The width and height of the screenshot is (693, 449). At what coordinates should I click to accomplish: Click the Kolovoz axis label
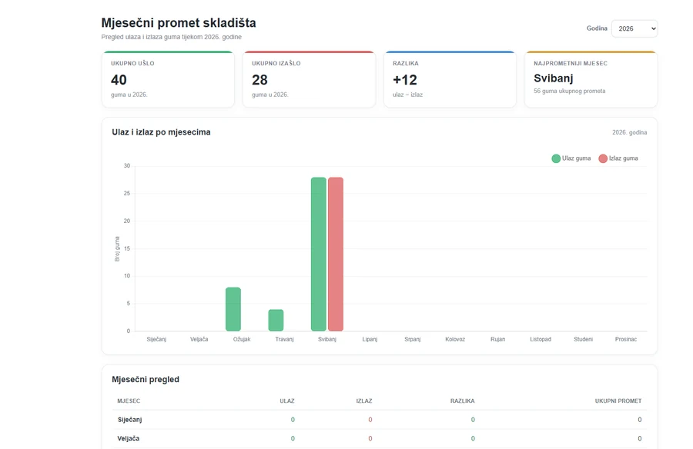tap(455, 339)
